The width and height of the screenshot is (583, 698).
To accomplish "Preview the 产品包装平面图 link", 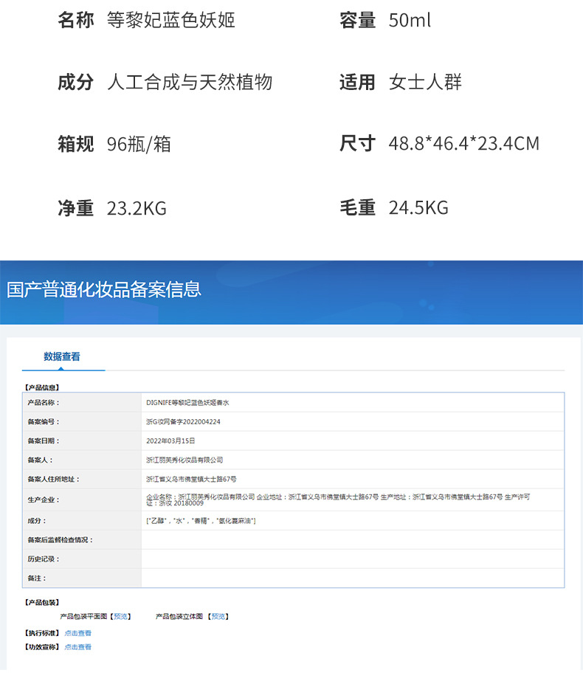I will tap(121, 617).
